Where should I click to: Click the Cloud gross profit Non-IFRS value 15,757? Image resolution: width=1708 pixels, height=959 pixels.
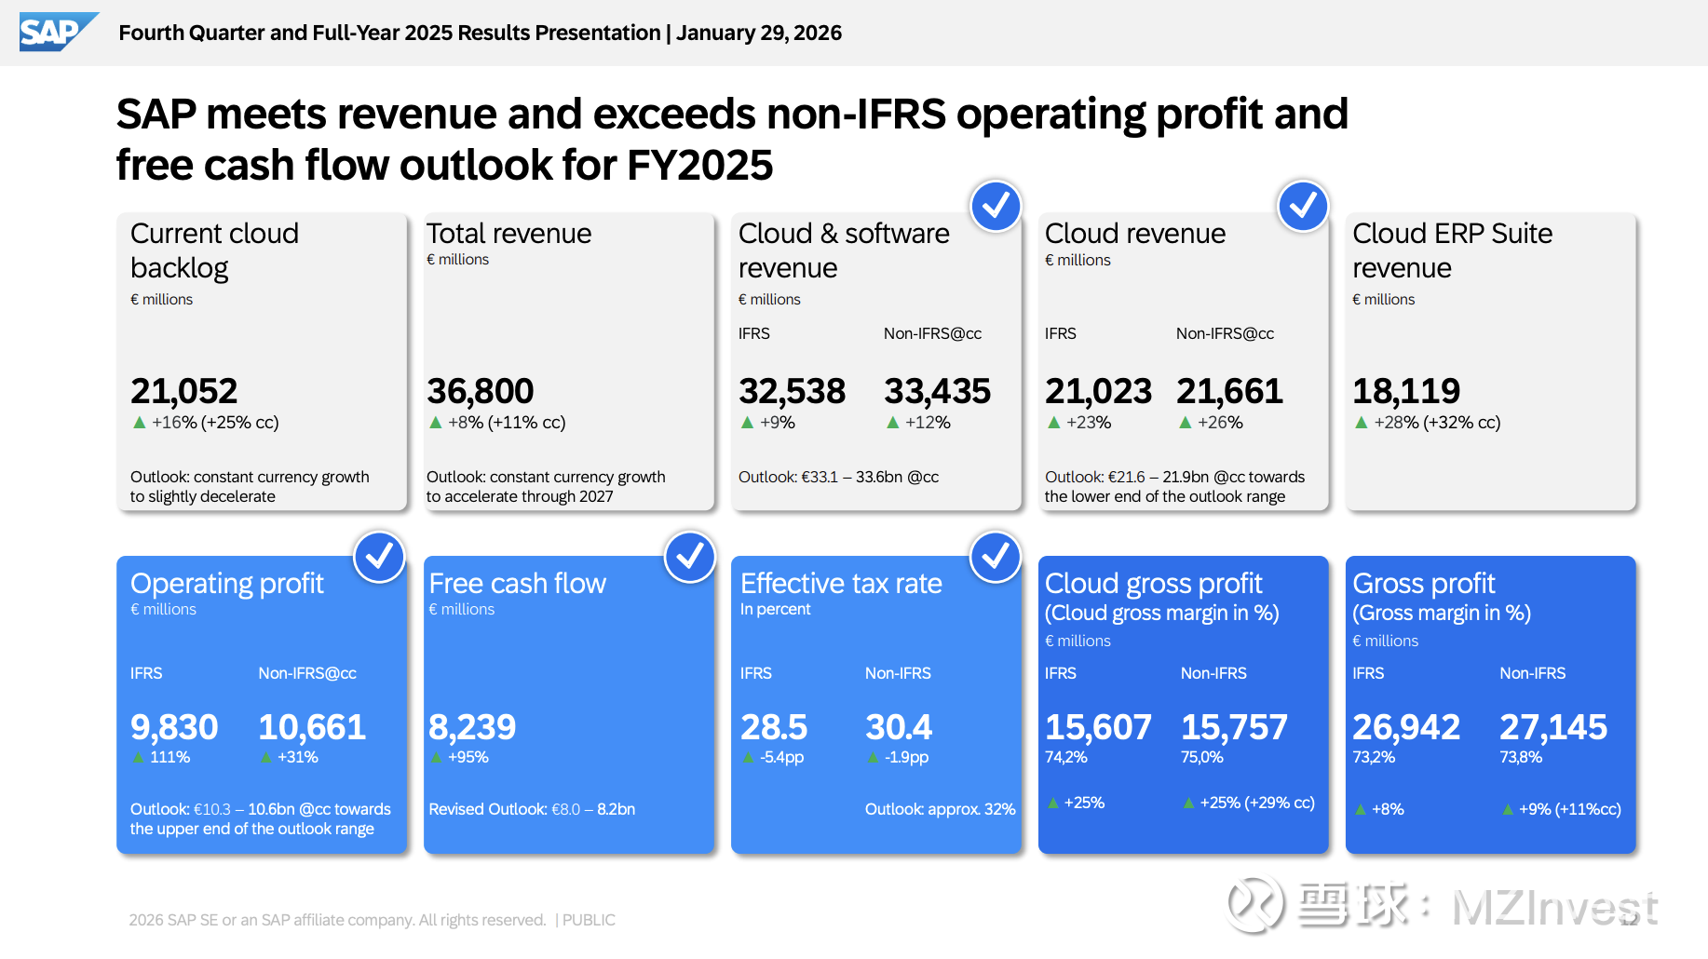click(x=1234, y=727)
